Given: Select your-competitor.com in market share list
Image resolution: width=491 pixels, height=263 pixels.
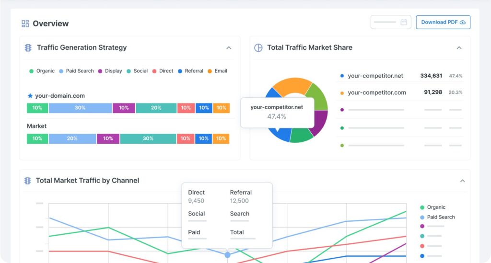Looking at the screenshot, I should (377, 92).
